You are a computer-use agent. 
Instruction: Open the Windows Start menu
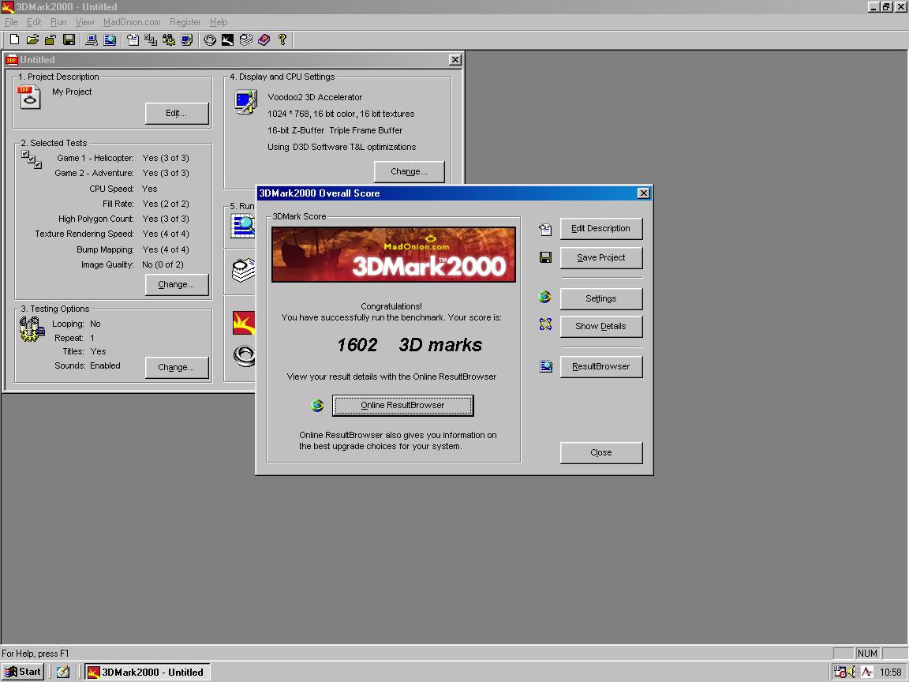click(23, 673)
